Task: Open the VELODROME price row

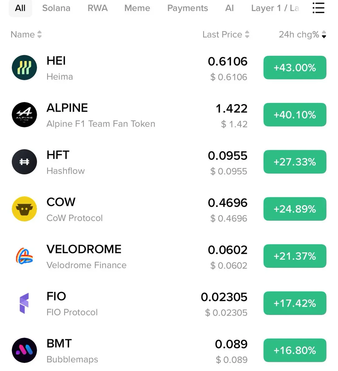Action: tap(169, 256)
